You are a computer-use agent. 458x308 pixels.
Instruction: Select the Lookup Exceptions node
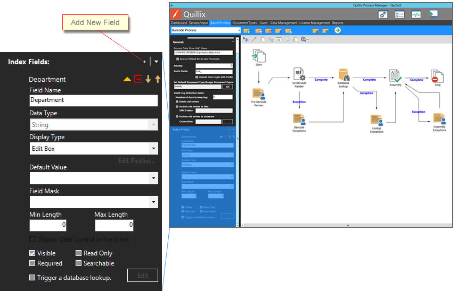pyautogui.click(x=377, y=124)
